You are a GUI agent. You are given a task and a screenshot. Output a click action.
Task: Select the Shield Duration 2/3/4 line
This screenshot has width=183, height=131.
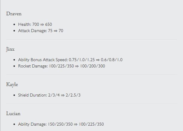click(x=49, y=95)
